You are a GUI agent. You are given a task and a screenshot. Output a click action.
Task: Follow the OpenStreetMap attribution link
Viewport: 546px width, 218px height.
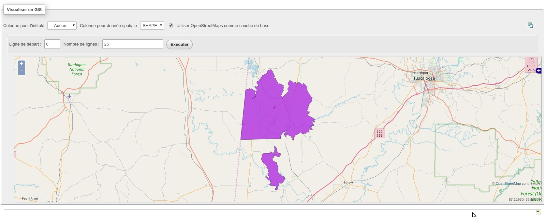pyautogui.click(x=508, y=184)
